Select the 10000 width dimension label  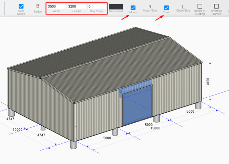[x=17, y=130]
